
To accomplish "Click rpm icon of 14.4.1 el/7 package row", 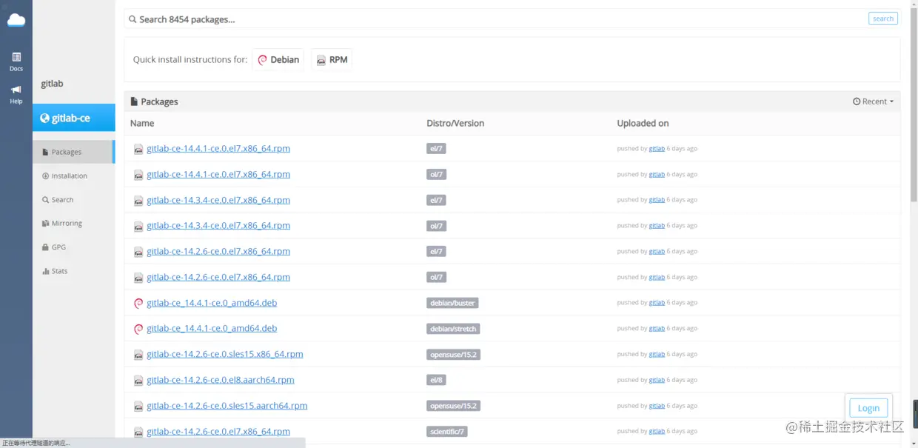I will [x=138, y=149].
